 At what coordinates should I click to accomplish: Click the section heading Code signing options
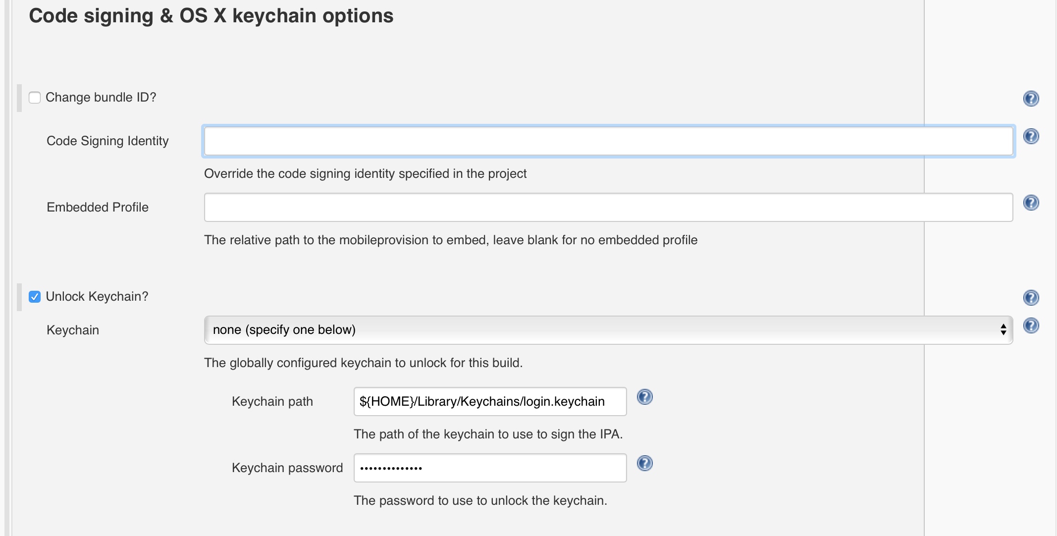coord(211,16)
